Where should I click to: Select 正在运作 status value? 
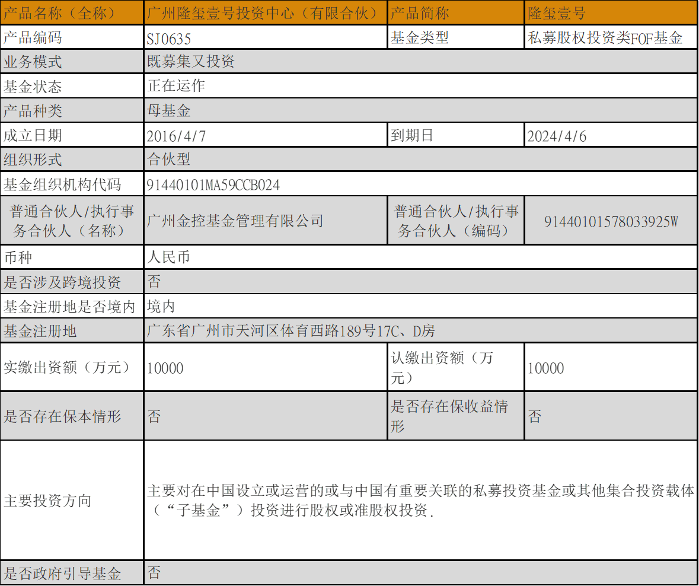[x=176, y=85]
